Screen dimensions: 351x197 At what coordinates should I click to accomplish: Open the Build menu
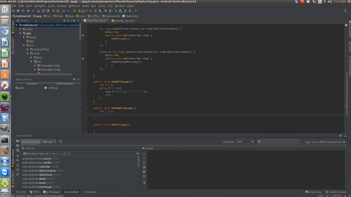[86, 6]
